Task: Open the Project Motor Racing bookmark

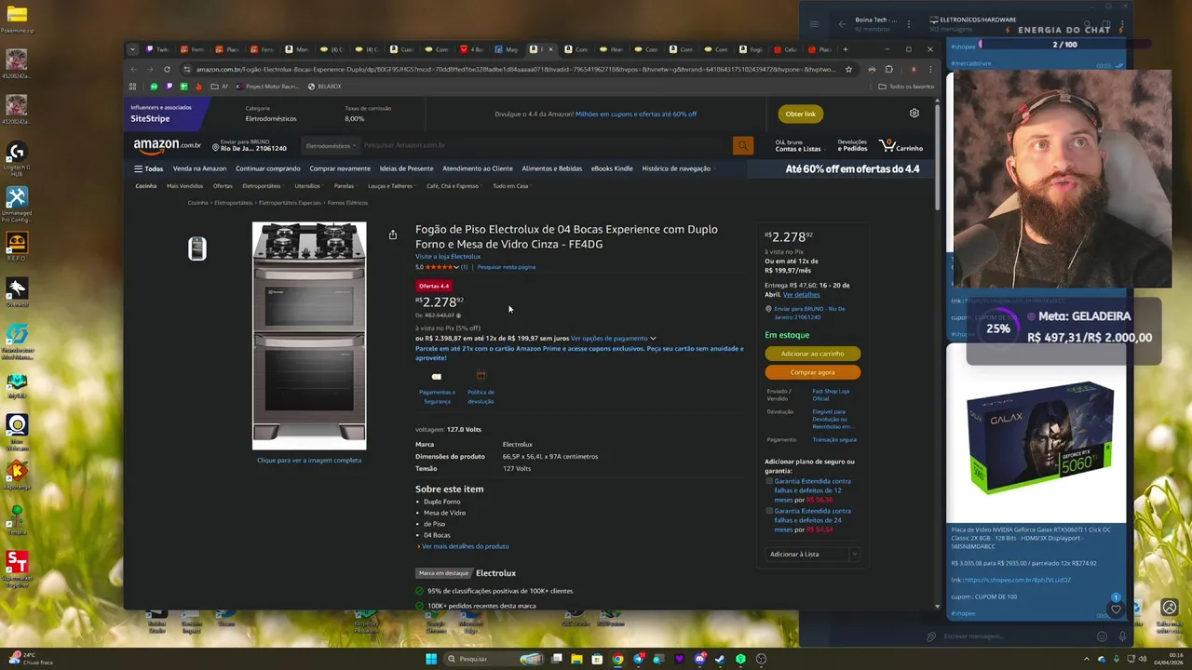Action: click(x=268, y=87)
